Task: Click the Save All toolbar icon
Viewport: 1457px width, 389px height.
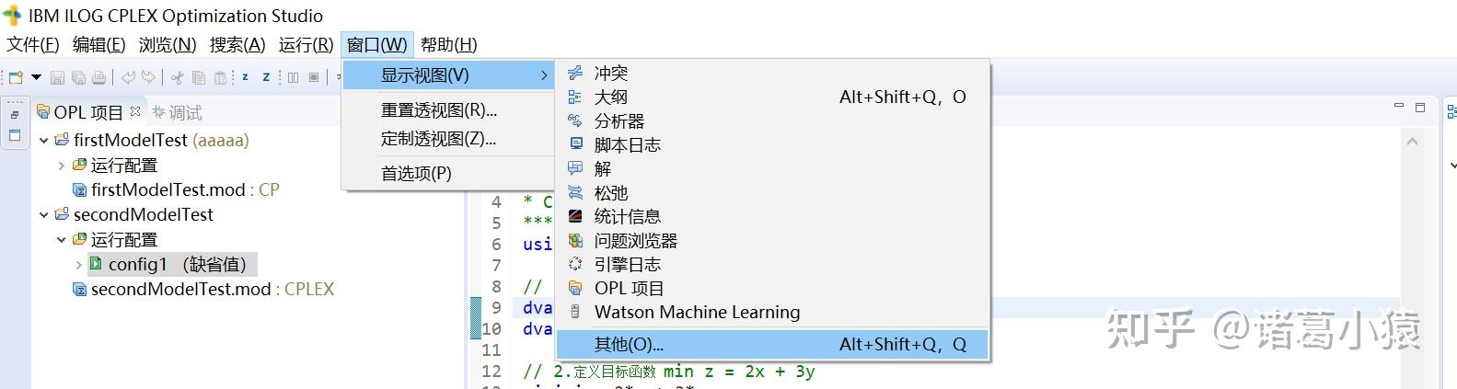Action: [78, 78]
